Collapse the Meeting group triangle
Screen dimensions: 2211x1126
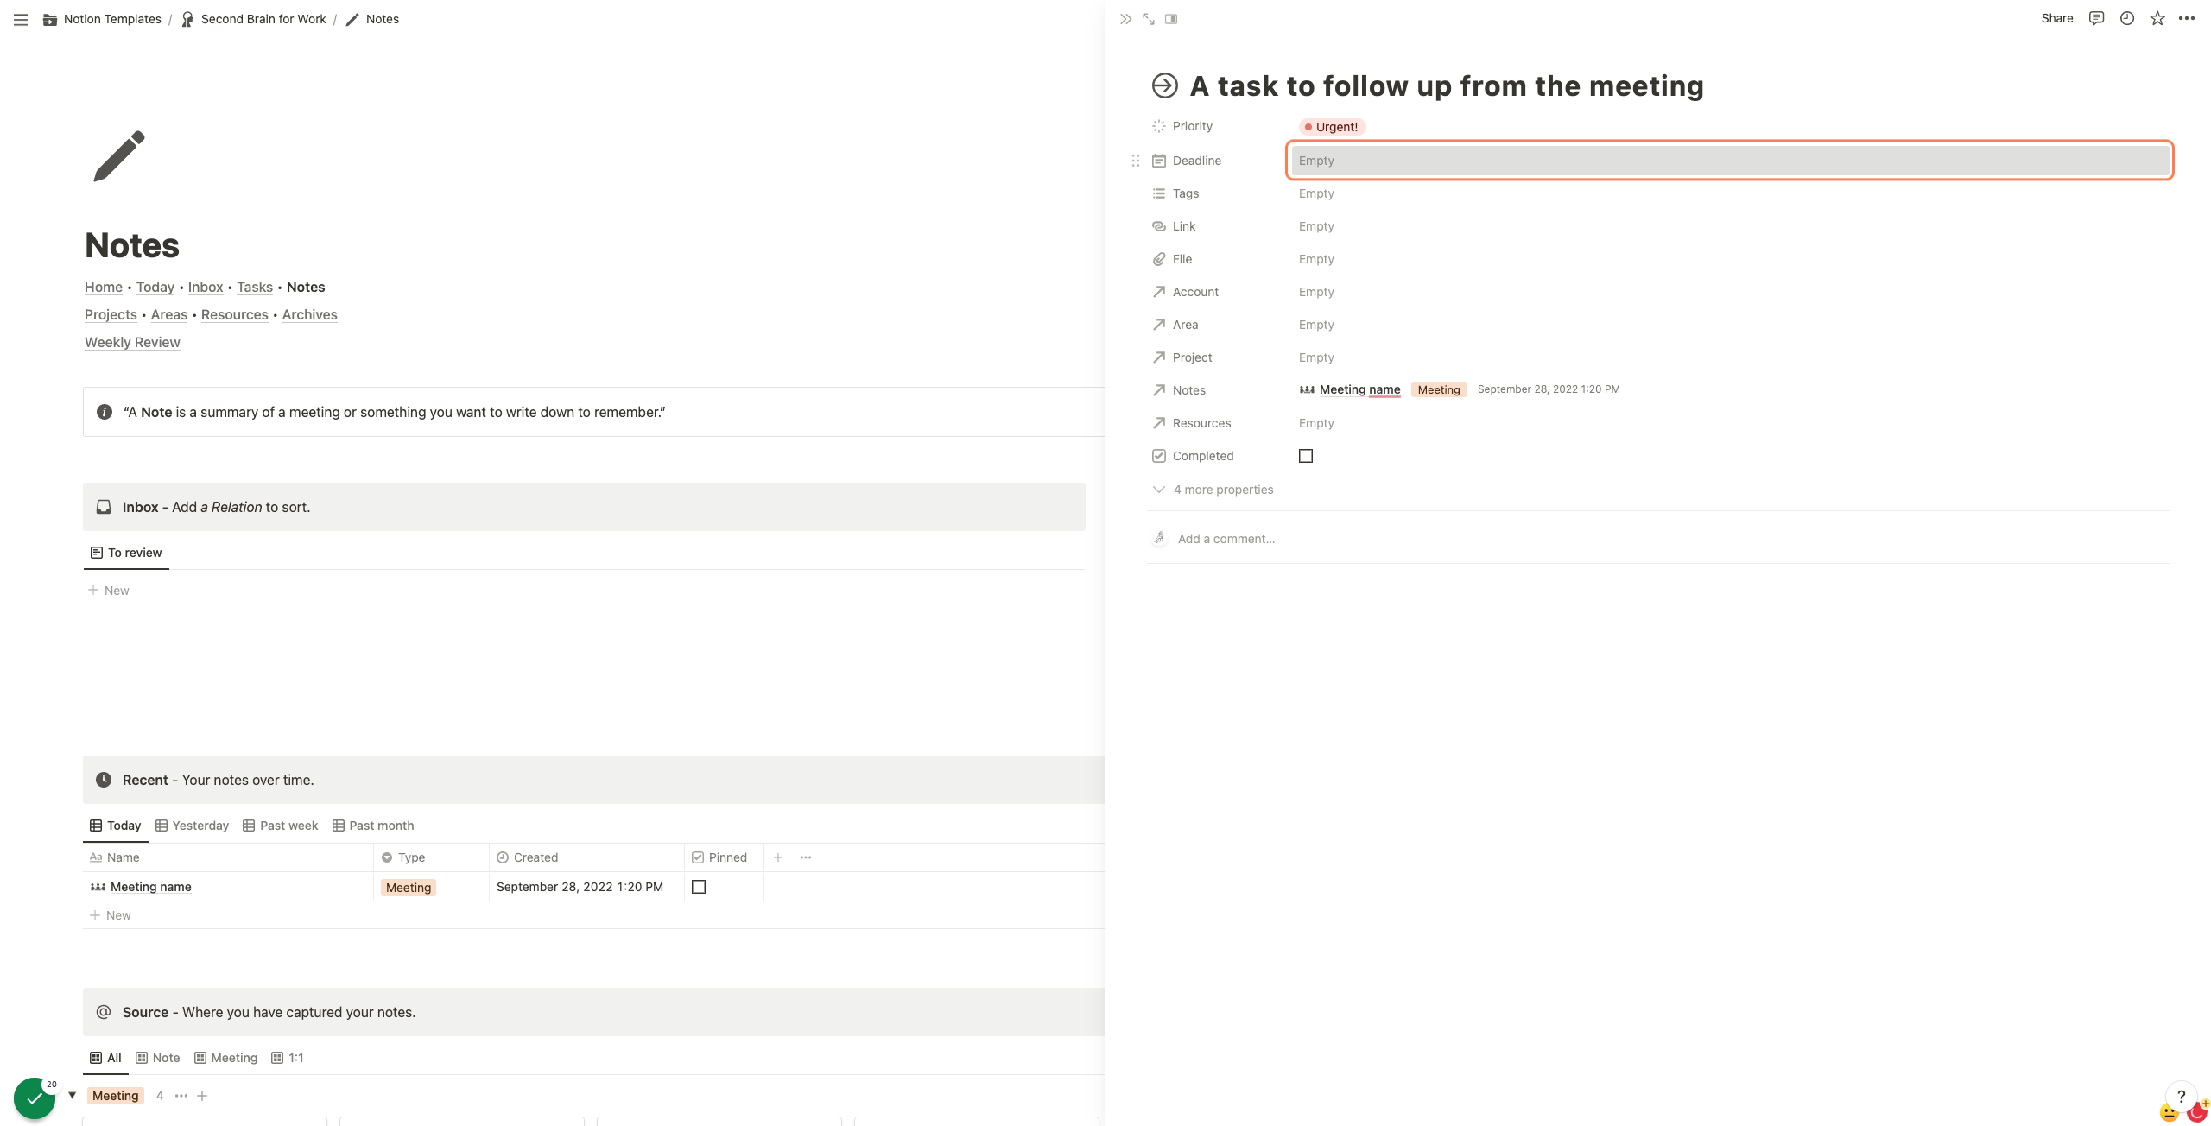73,1096
